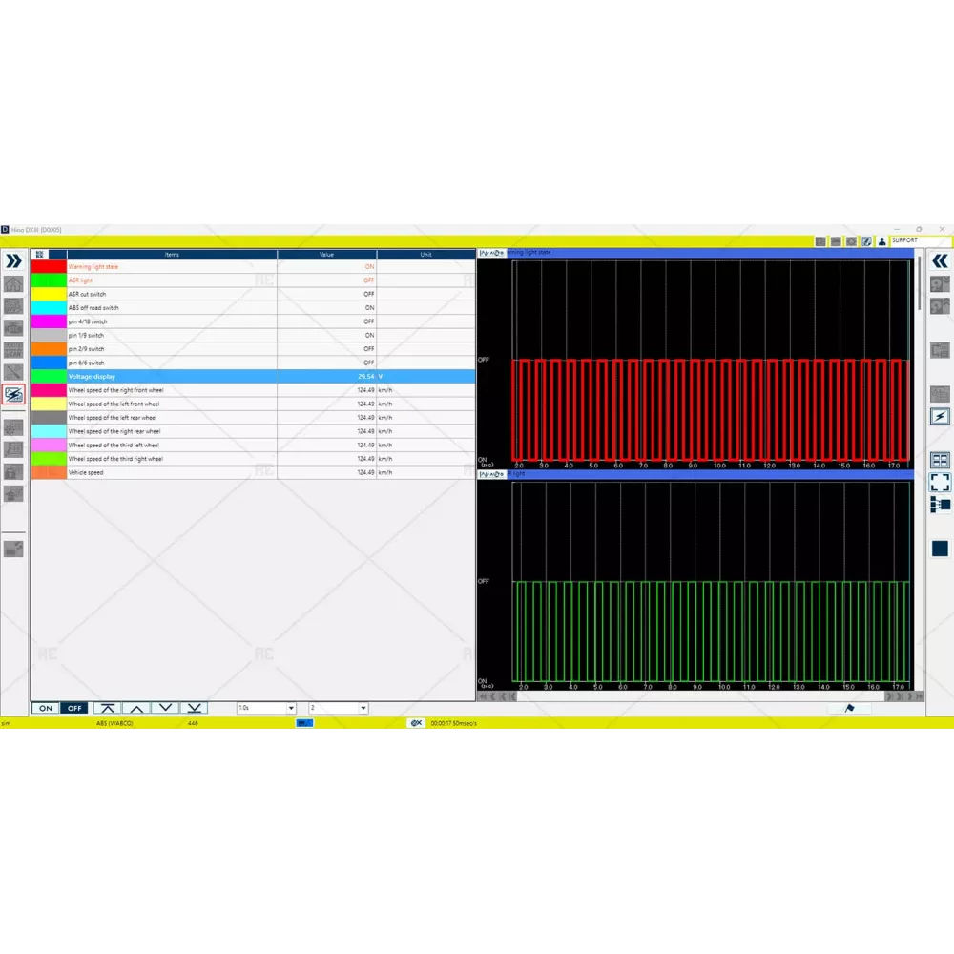Screen dimensions: 954x954
Task: Click the grid layout icon on right sidebar
Action: (940, 460)
